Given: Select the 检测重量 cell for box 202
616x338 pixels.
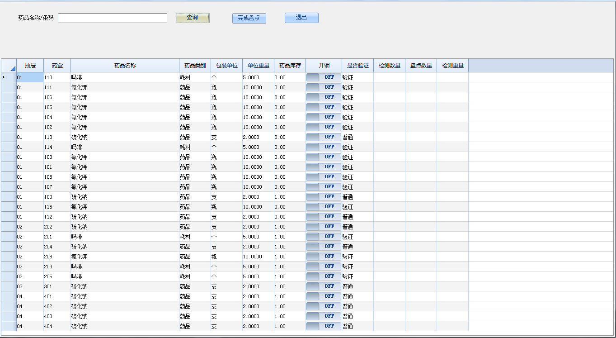Looking at the screenshot, I should click(x=452, y=227).
